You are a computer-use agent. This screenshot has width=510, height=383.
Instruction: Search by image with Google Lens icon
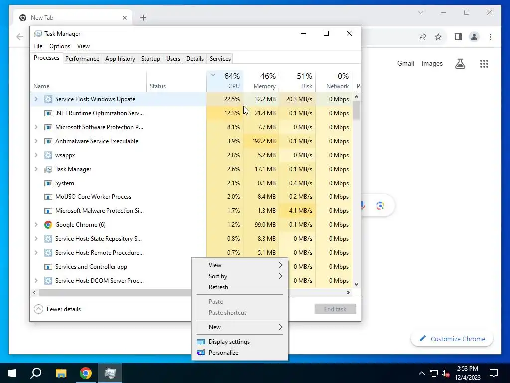click(x=380, y=206)
